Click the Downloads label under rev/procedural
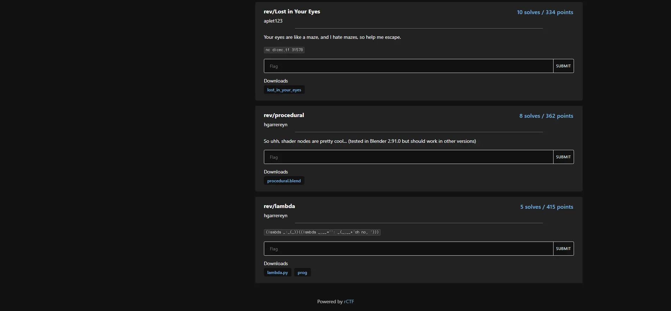Image resolution: width=671 pixels, height=311 pixels. click(276, 172)
